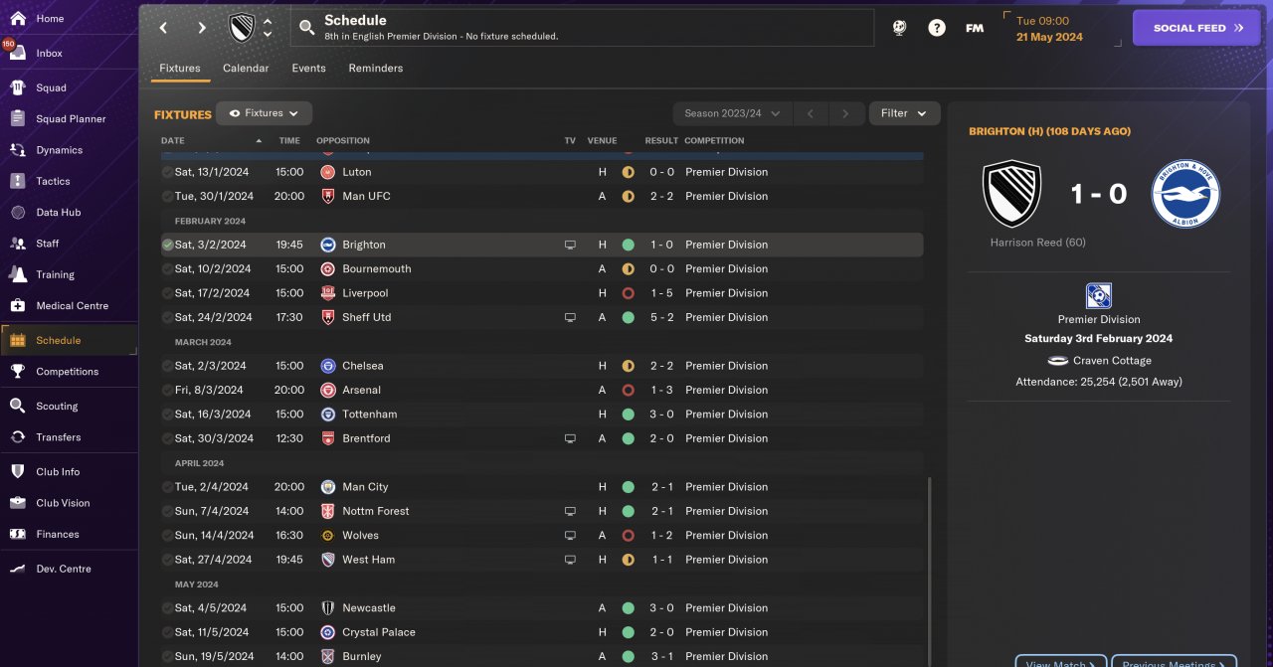Open the Tactics sidebar section

click(x=53, y=181)
